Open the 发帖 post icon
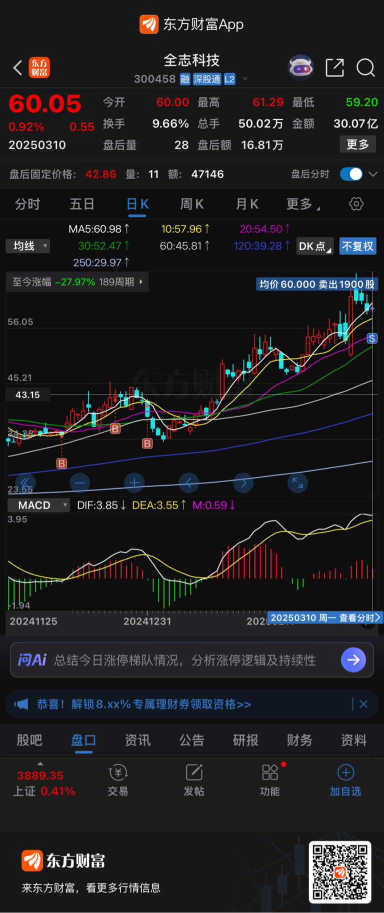384x913 pixels. click(194, 780)
